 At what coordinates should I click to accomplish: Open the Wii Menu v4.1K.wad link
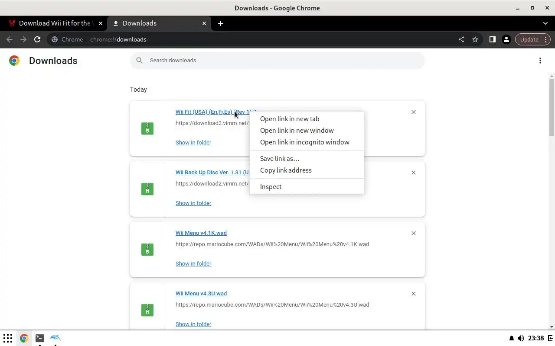201,233
